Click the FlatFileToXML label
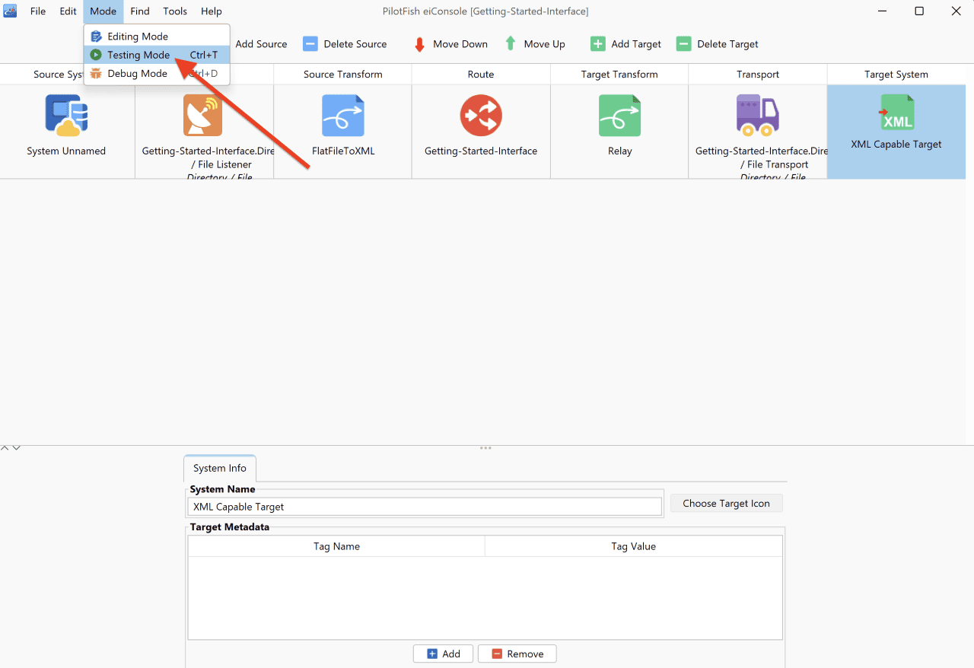974x668 pixels. 343,151
